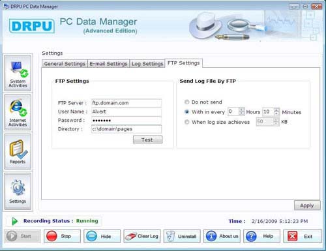Click the green recording status play icon
326x251 pixels.
click(14, 221)
